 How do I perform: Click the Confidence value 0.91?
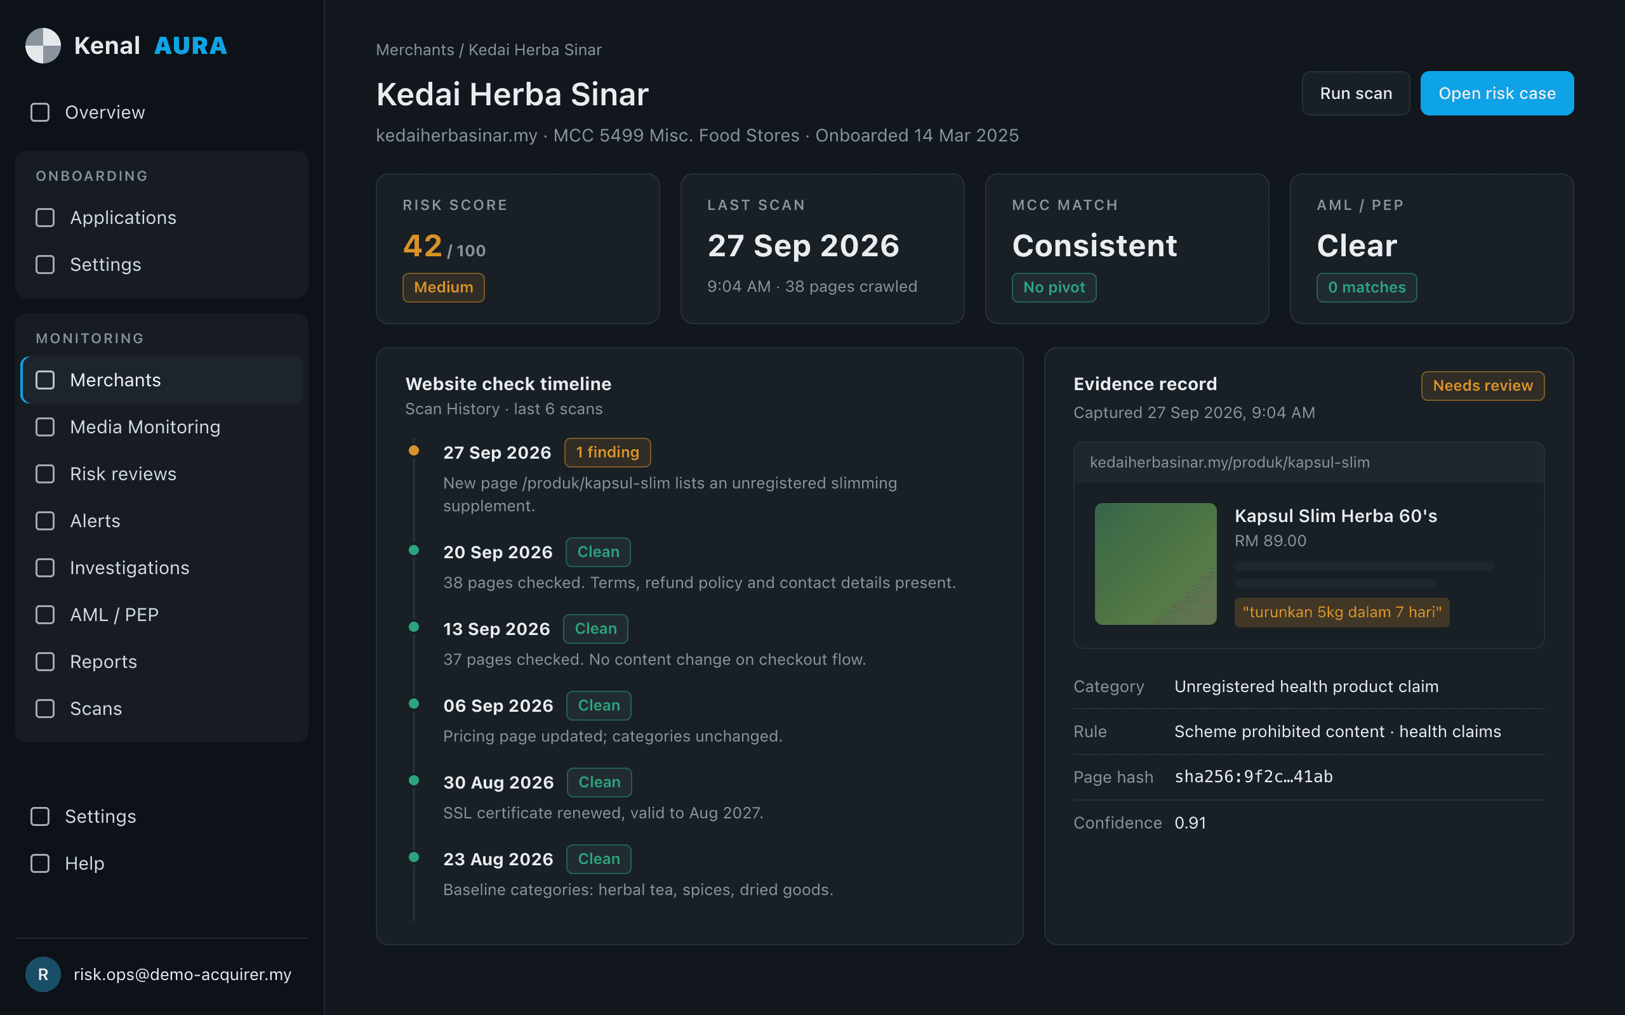pyautogui.click(x=1191, y=823)
